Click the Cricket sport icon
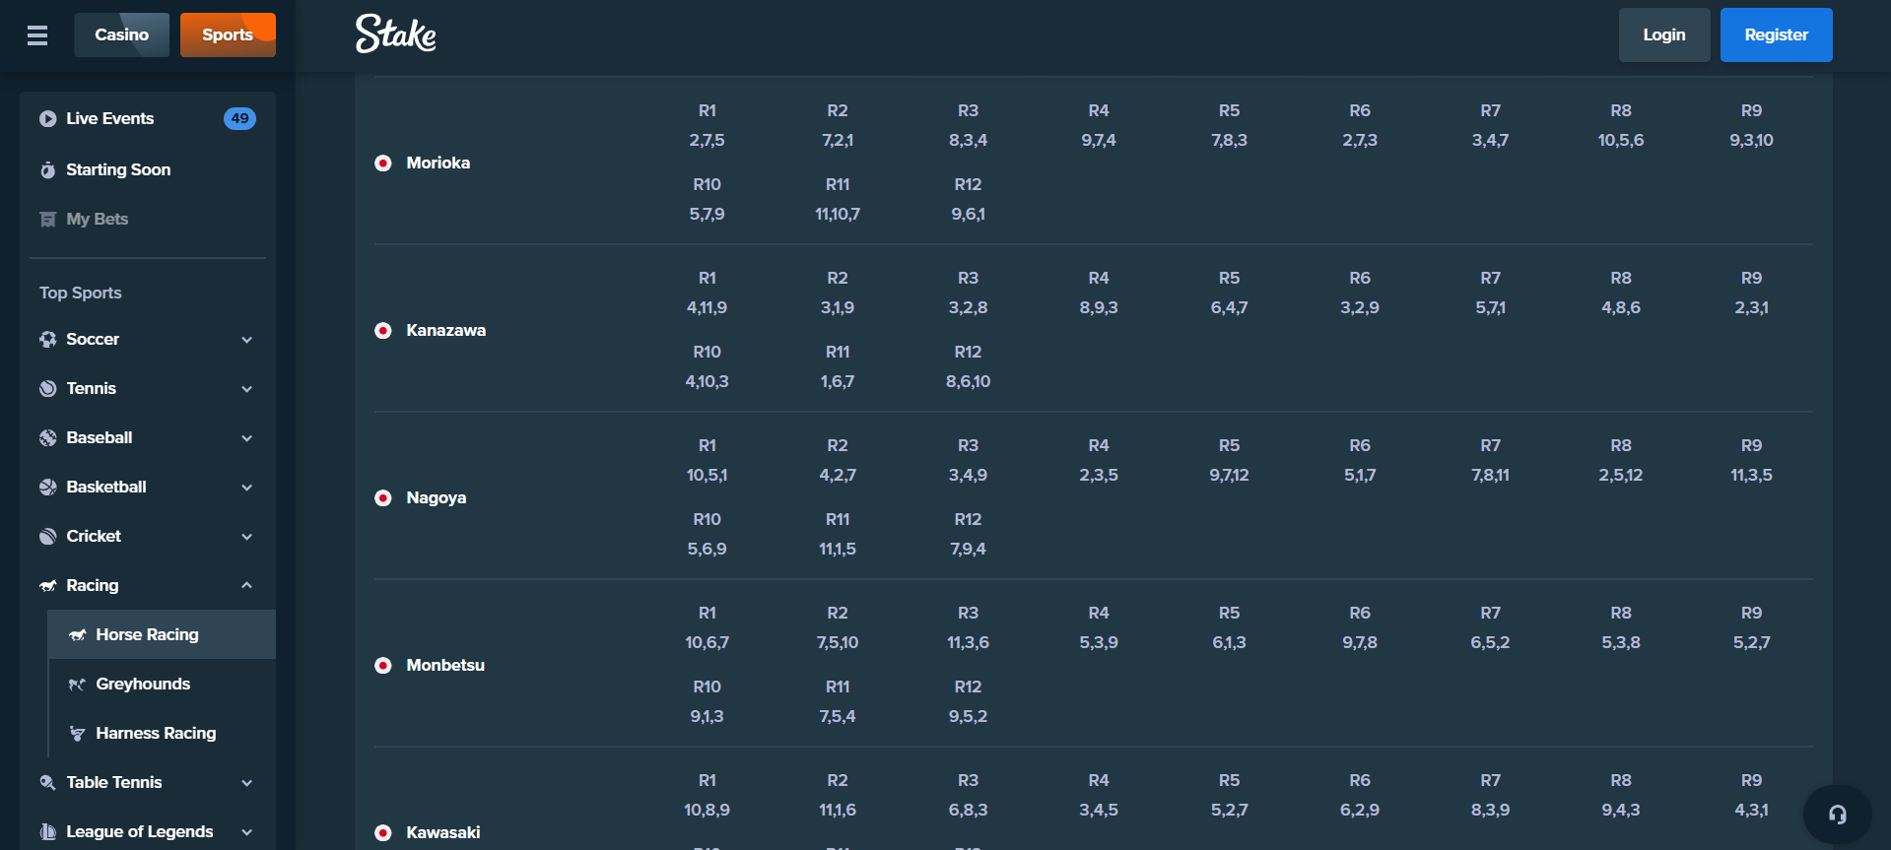 (46, 536)
